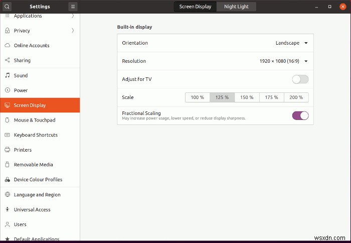Go to the Users panel
The width and height of the screenshot is (351, 243).
(40, 224)
